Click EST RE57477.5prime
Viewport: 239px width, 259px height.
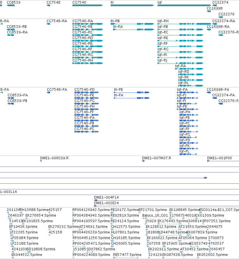pos(127,255)
